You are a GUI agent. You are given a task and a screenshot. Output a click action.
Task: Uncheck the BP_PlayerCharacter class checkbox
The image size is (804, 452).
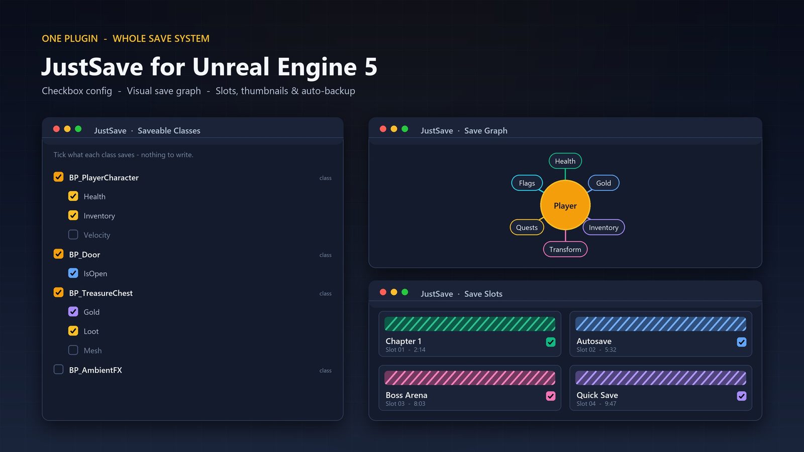pos(58,177)
